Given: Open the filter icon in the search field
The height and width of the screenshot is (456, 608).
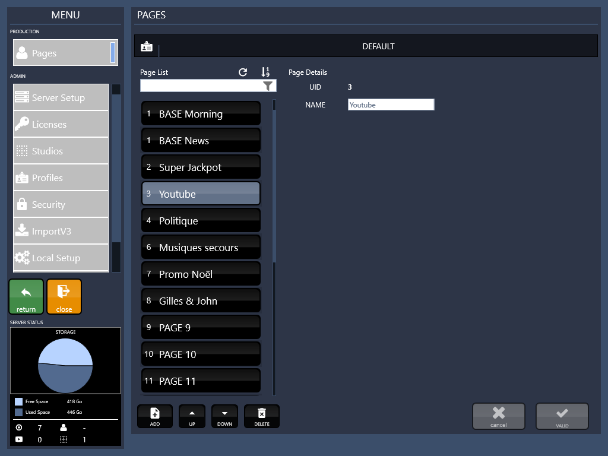Looking at the screenshot, I should [x=267, y=85].
